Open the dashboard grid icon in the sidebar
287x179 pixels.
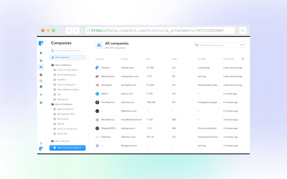41,53
